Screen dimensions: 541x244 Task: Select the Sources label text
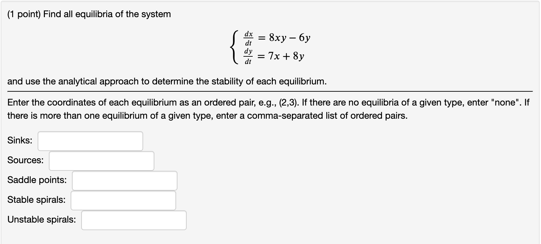point(25,160)
